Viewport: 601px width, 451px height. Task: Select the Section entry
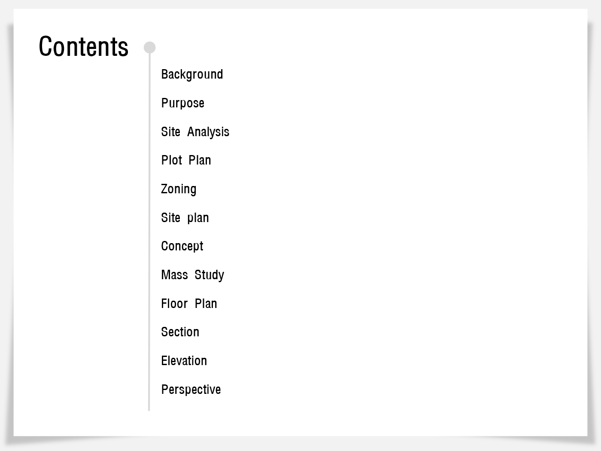click(x=180, y=332)
